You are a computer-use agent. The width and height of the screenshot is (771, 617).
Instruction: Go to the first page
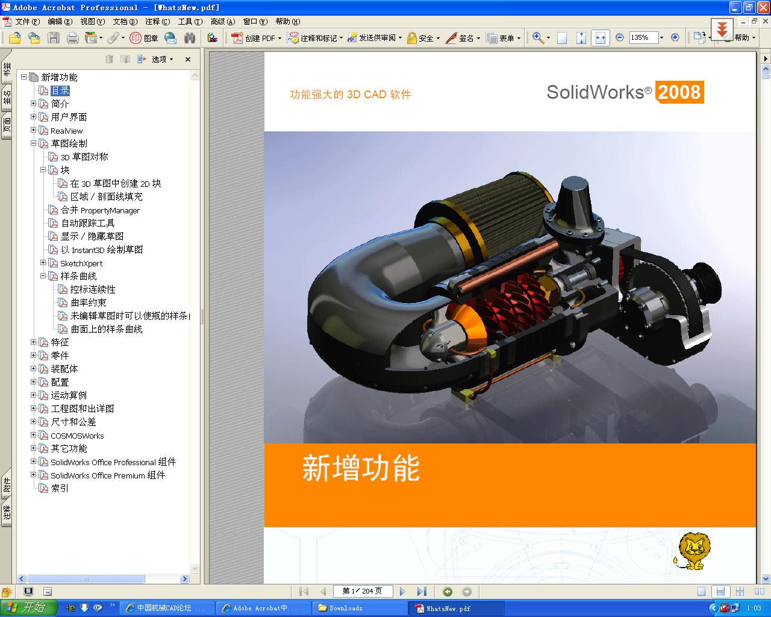click(304, 592)
